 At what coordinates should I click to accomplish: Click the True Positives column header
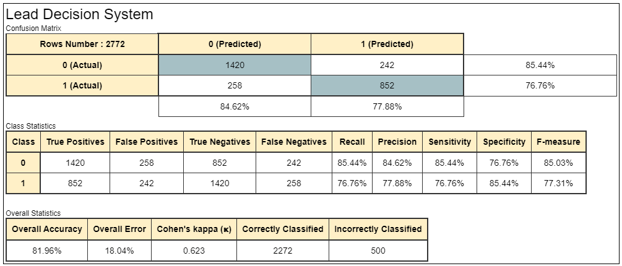pos(76,142)
